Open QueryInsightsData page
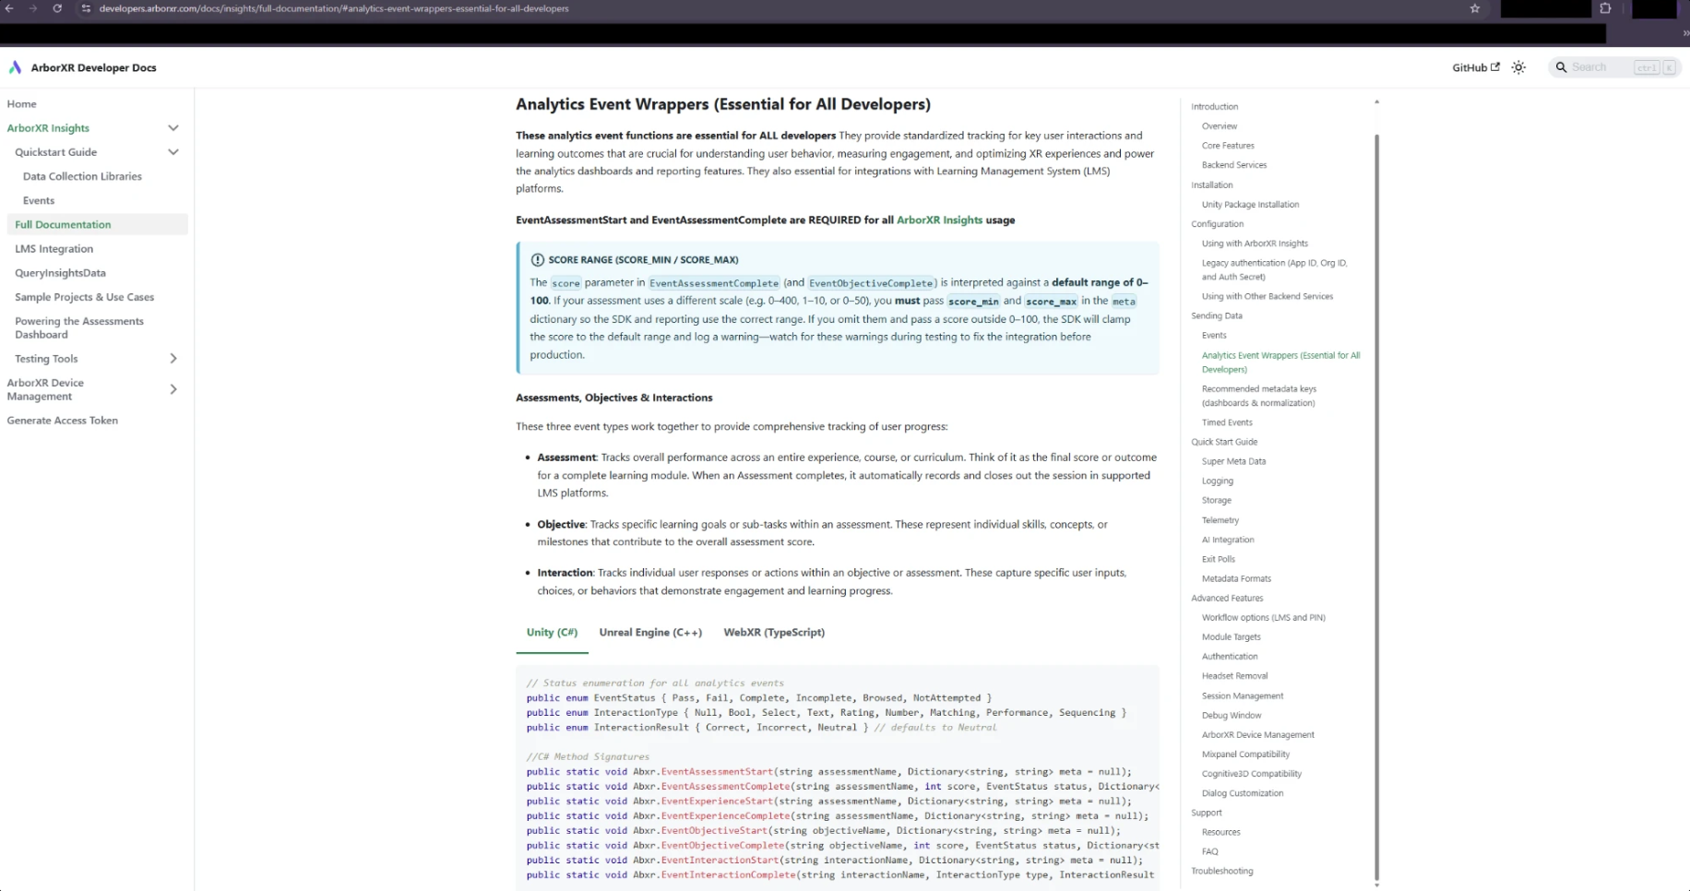 (60, 273)
